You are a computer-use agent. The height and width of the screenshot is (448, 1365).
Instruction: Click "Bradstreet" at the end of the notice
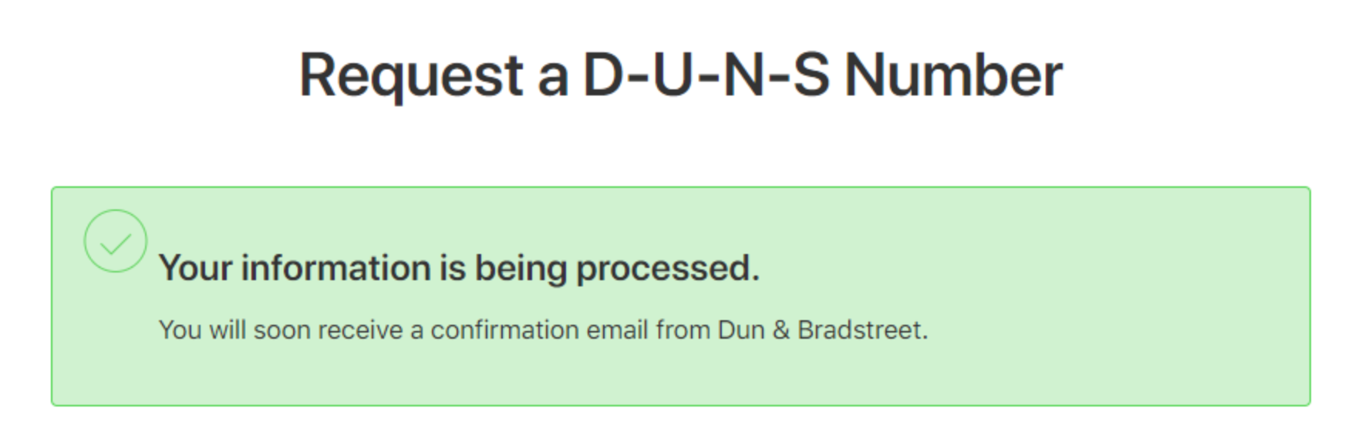pos(861,330)
